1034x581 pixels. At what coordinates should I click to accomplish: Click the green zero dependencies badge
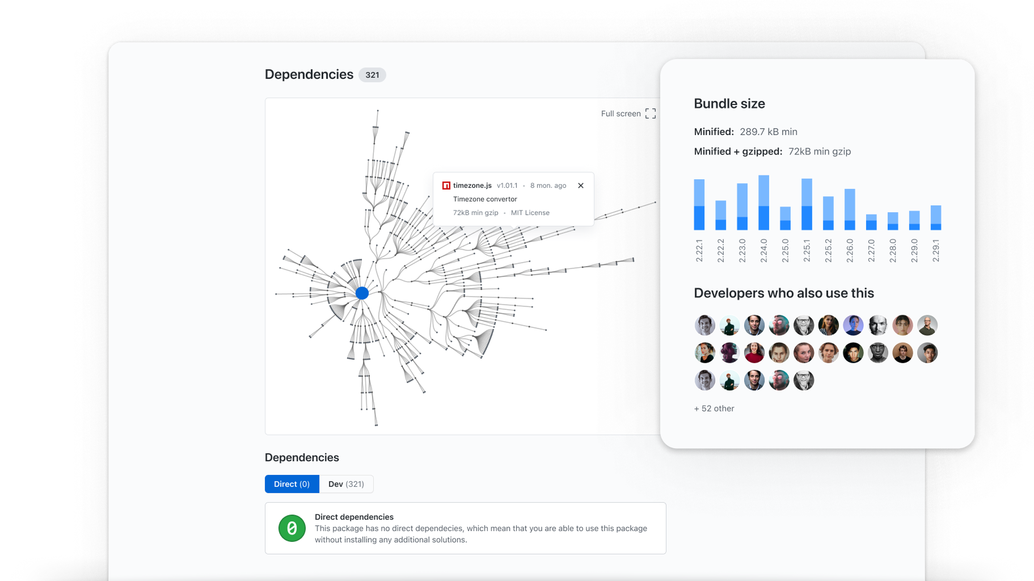point(292,528)
